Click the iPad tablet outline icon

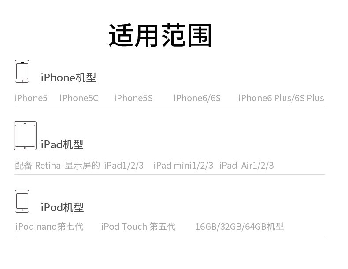click(x=25, y=136)
